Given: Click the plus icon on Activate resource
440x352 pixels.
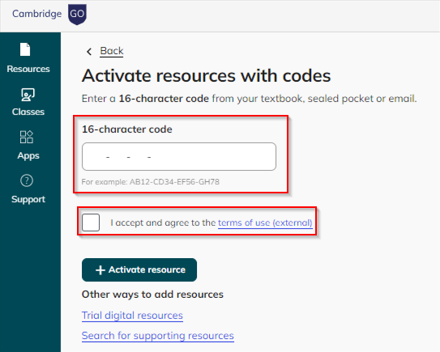Looking at the screenshot, I should [100, 270].
